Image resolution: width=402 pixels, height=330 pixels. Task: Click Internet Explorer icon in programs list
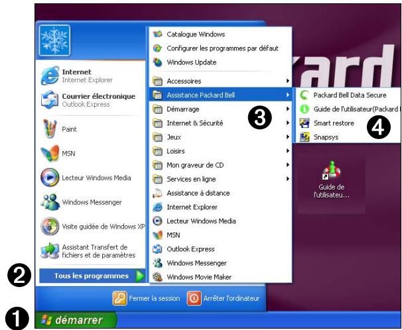(157, 207)
